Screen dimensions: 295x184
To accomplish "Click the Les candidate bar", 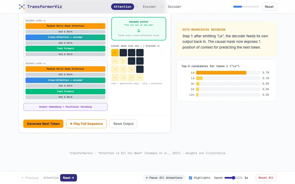I will (x=197, y=95).
